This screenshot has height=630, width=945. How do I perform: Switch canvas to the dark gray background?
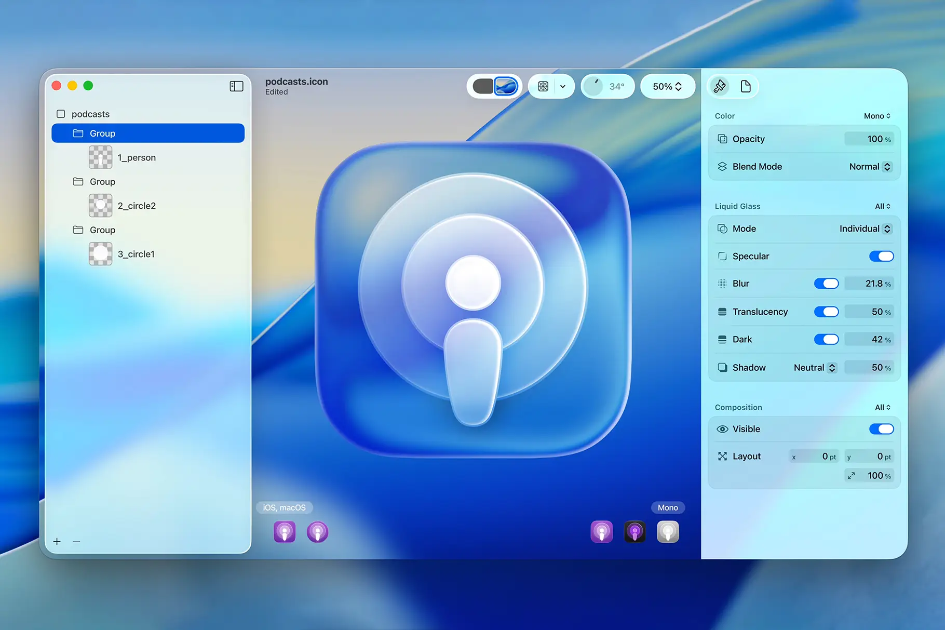(x=483, y=86)
